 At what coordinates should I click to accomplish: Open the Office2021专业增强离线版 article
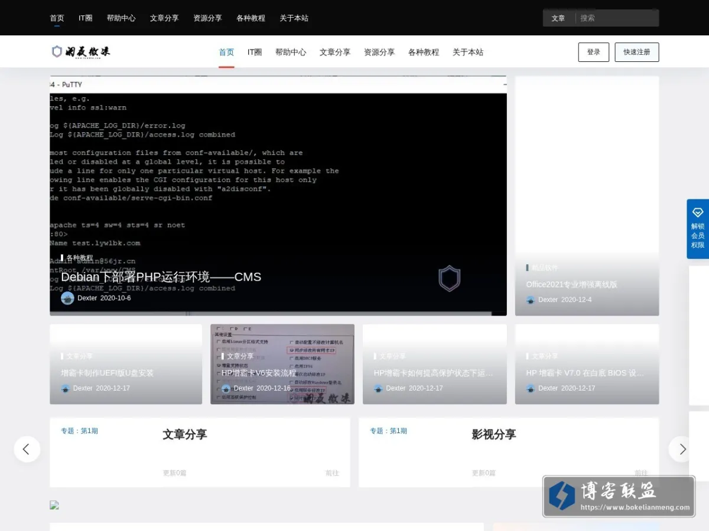pos(572,284)
